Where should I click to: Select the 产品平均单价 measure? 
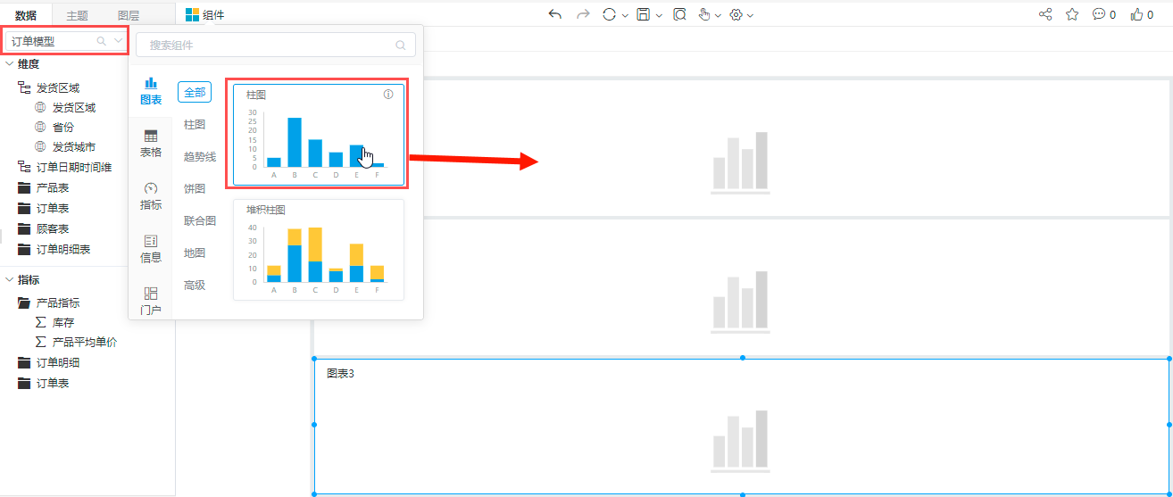click(x=85, y=342)
